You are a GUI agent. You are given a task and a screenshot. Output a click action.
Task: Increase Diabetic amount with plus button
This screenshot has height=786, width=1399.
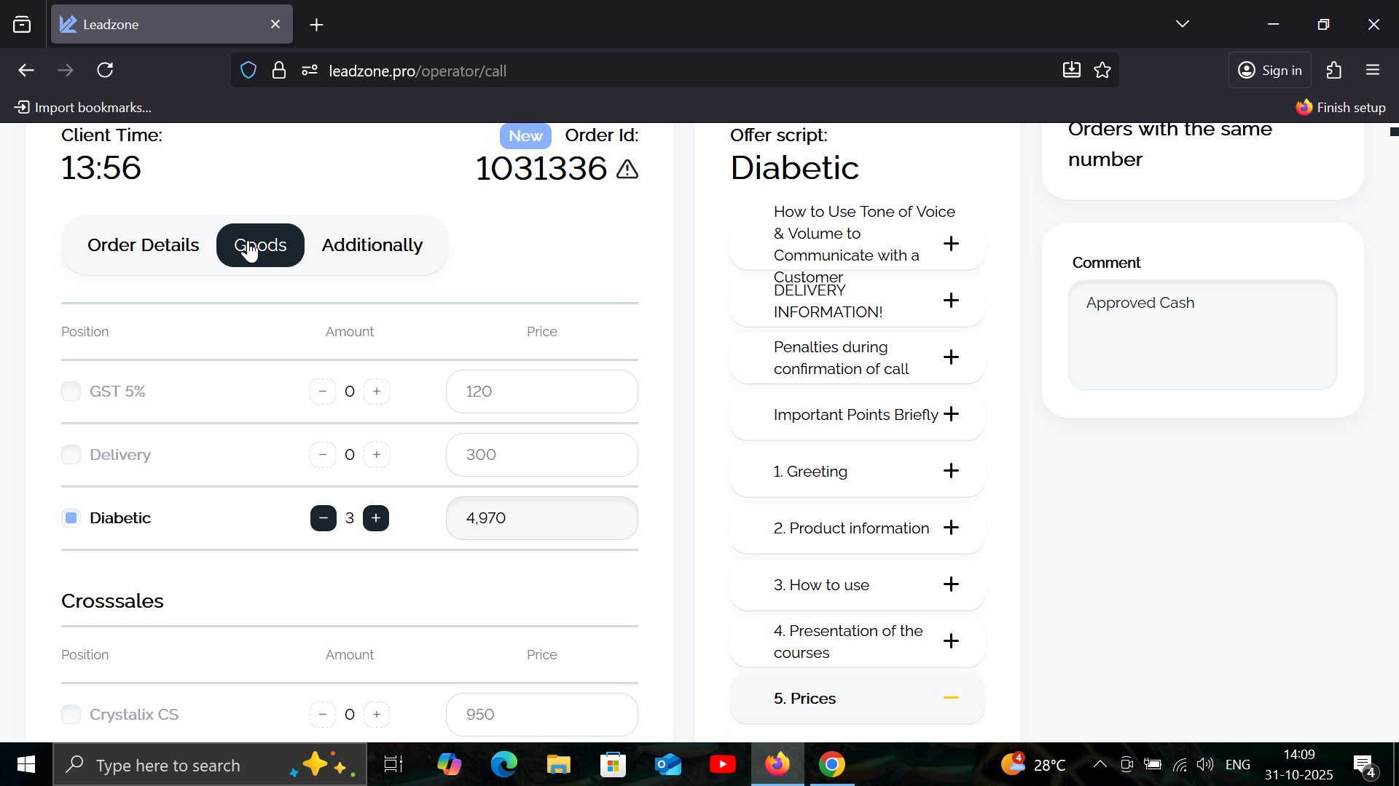pos(376,518)
